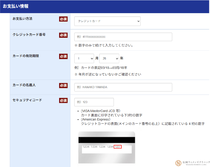The image size is (210, 167).
Task: Open the expiration month dropdown showing 1
Action: [84, 58]
